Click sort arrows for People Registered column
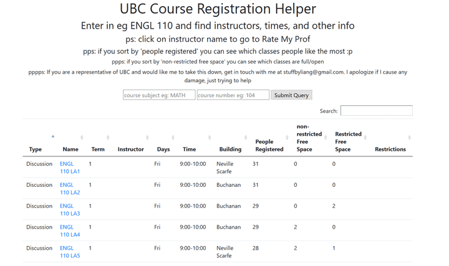449x266 pixels. (x=287, y=138)
